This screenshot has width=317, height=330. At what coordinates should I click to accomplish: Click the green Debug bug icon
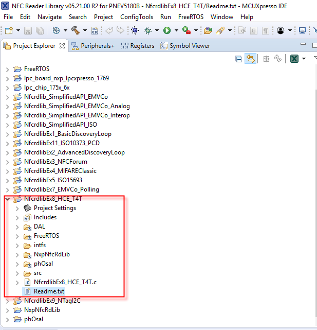pos(147,31)
